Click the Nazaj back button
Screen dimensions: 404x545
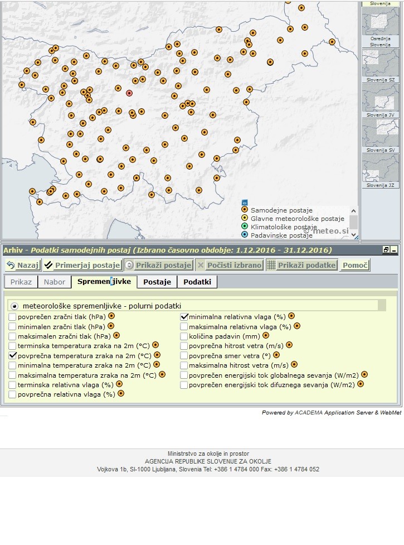click(x=23, y=265)
